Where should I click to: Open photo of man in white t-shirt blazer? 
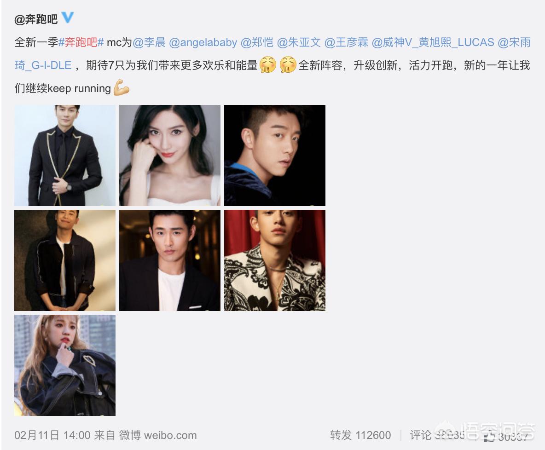(169, 260)
